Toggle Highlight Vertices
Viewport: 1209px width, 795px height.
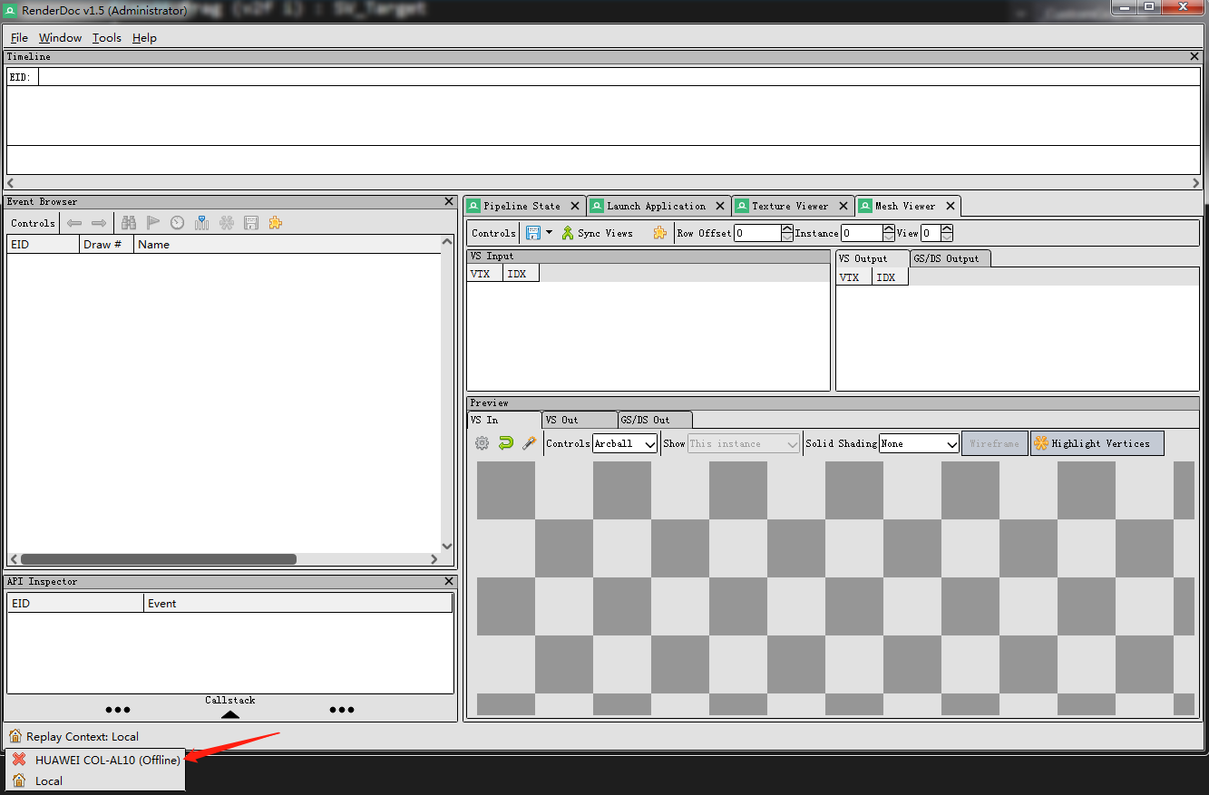coord(1097,442)
